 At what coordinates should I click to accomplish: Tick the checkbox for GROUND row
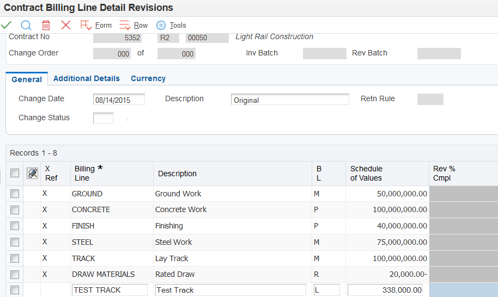(15, 194)
